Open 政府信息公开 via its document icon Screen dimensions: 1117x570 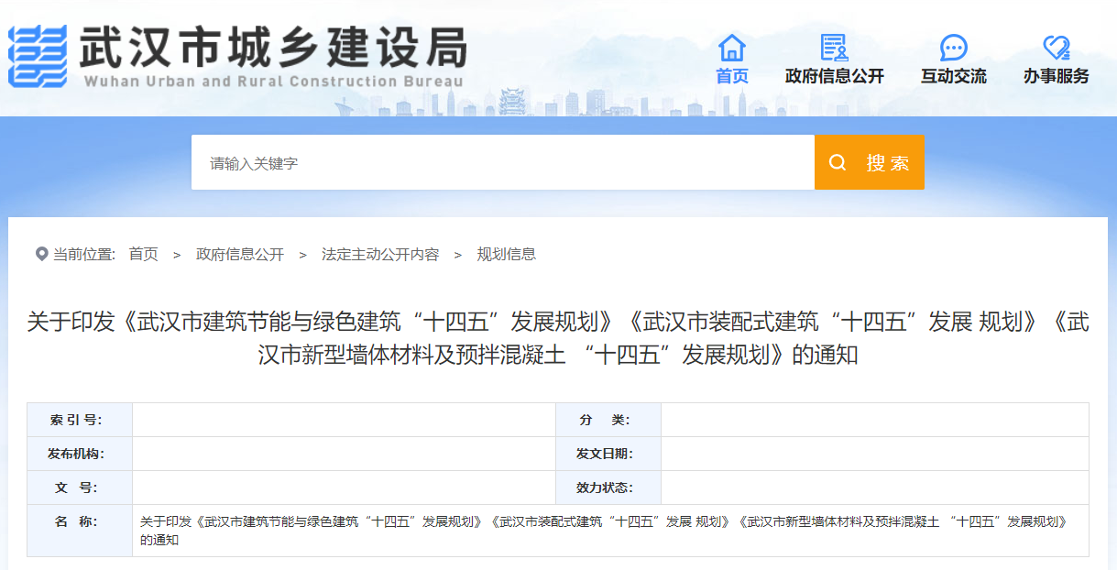[x=833, y=48]
